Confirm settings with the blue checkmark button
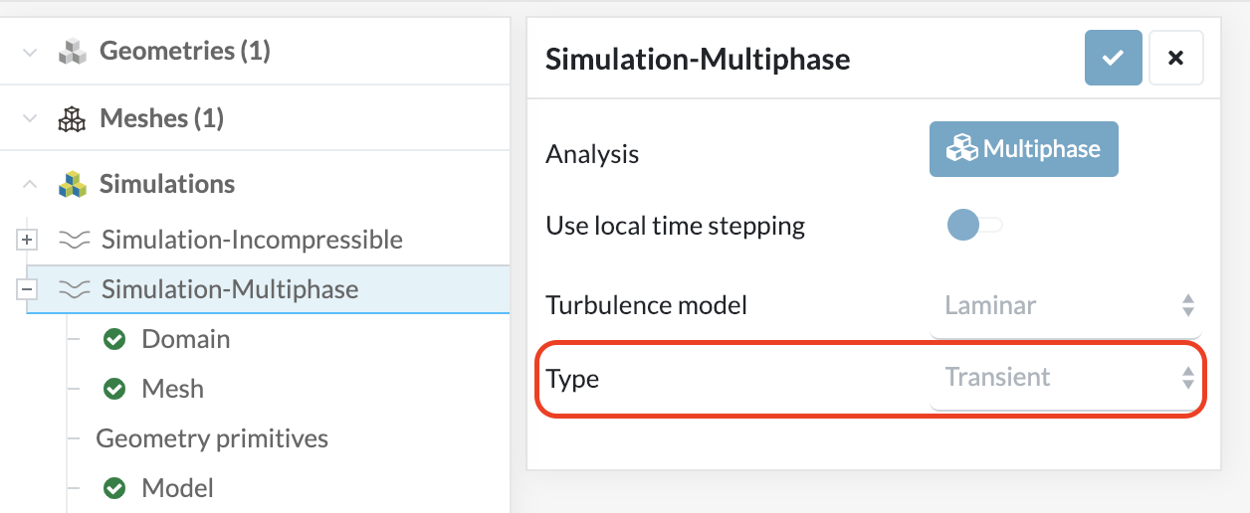This screenshot has height=513, width=1250. 1113,58
